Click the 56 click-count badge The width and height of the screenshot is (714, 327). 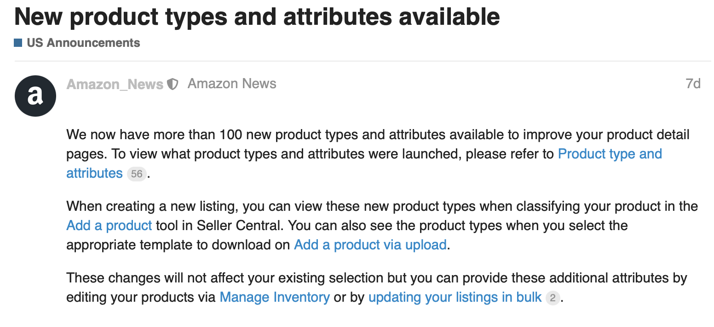(137, 174)
